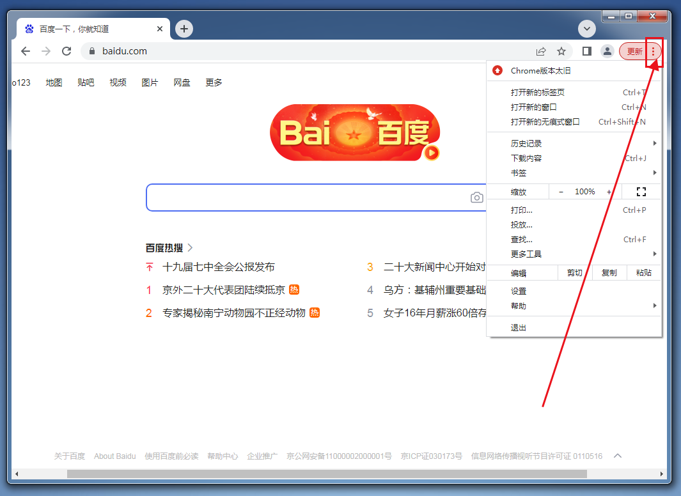This screenshot has width=681, height=496.
Task: Click the 复制 copy button
Action: point(609,273)
